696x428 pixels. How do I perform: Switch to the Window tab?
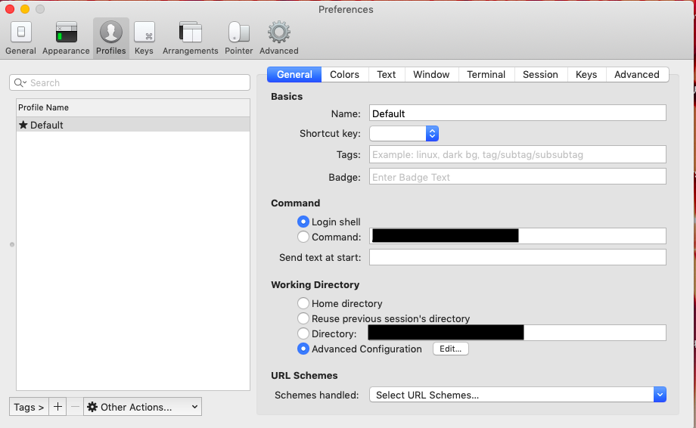tap(431, 75)
